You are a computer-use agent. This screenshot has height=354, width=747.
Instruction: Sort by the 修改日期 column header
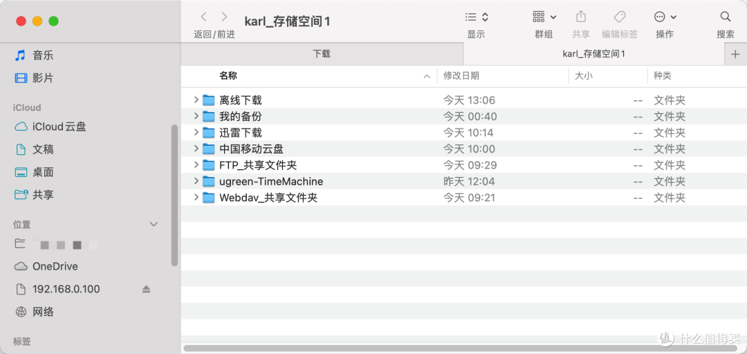click(461, 76)
